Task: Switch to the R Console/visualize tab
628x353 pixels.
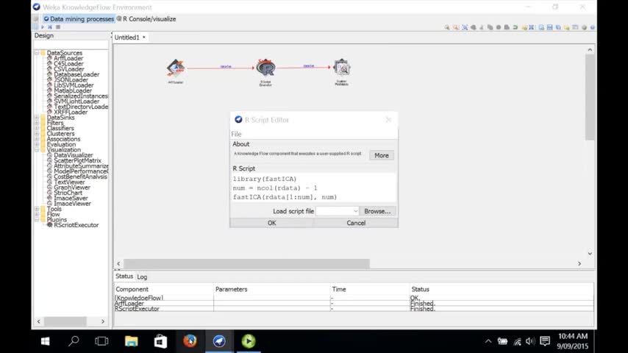Action: pyautogui.click(x=146, y=19)
